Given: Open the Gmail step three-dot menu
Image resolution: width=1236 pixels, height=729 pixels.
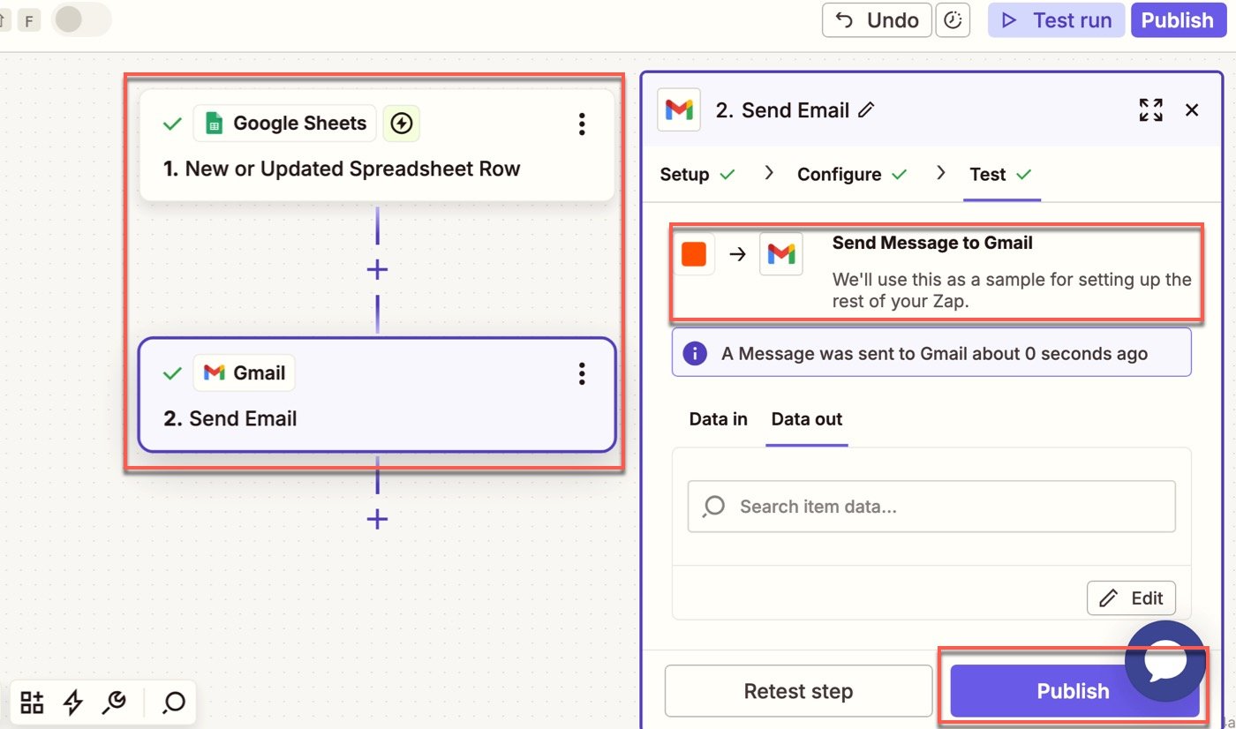Looking at the screenshot, I should click(x=581, y=373).
